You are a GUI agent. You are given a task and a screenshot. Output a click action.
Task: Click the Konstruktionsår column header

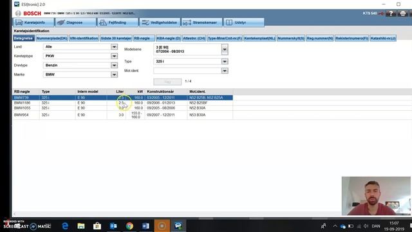pos(160,92)
